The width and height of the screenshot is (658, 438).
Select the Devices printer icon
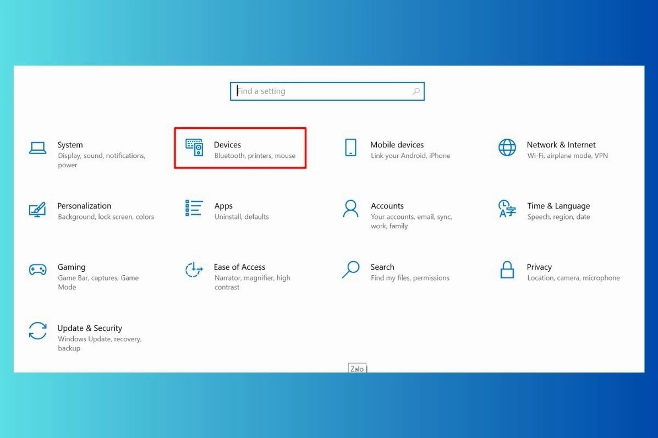194,149
